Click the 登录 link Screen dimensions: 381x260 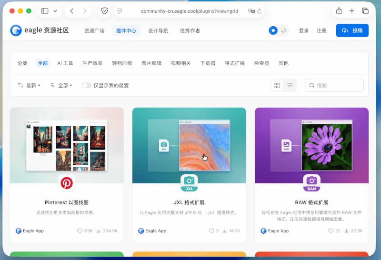click(304, 30)
